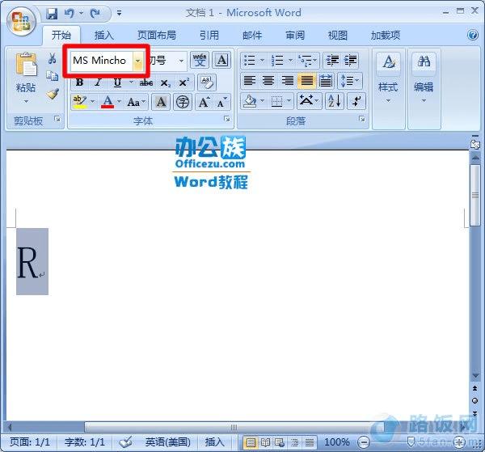
Task: Open the bullets list dropdown
Action: point(262,60)
